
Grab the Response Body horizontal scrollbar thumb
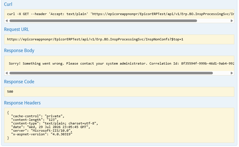click(111, 73)
